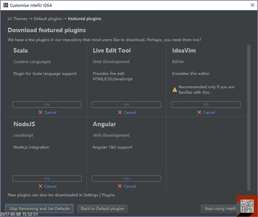Image resolution: width=258 pixels, height=217 pixels.
Task: Click Web Development label under Angular
Action: [111, 136]
